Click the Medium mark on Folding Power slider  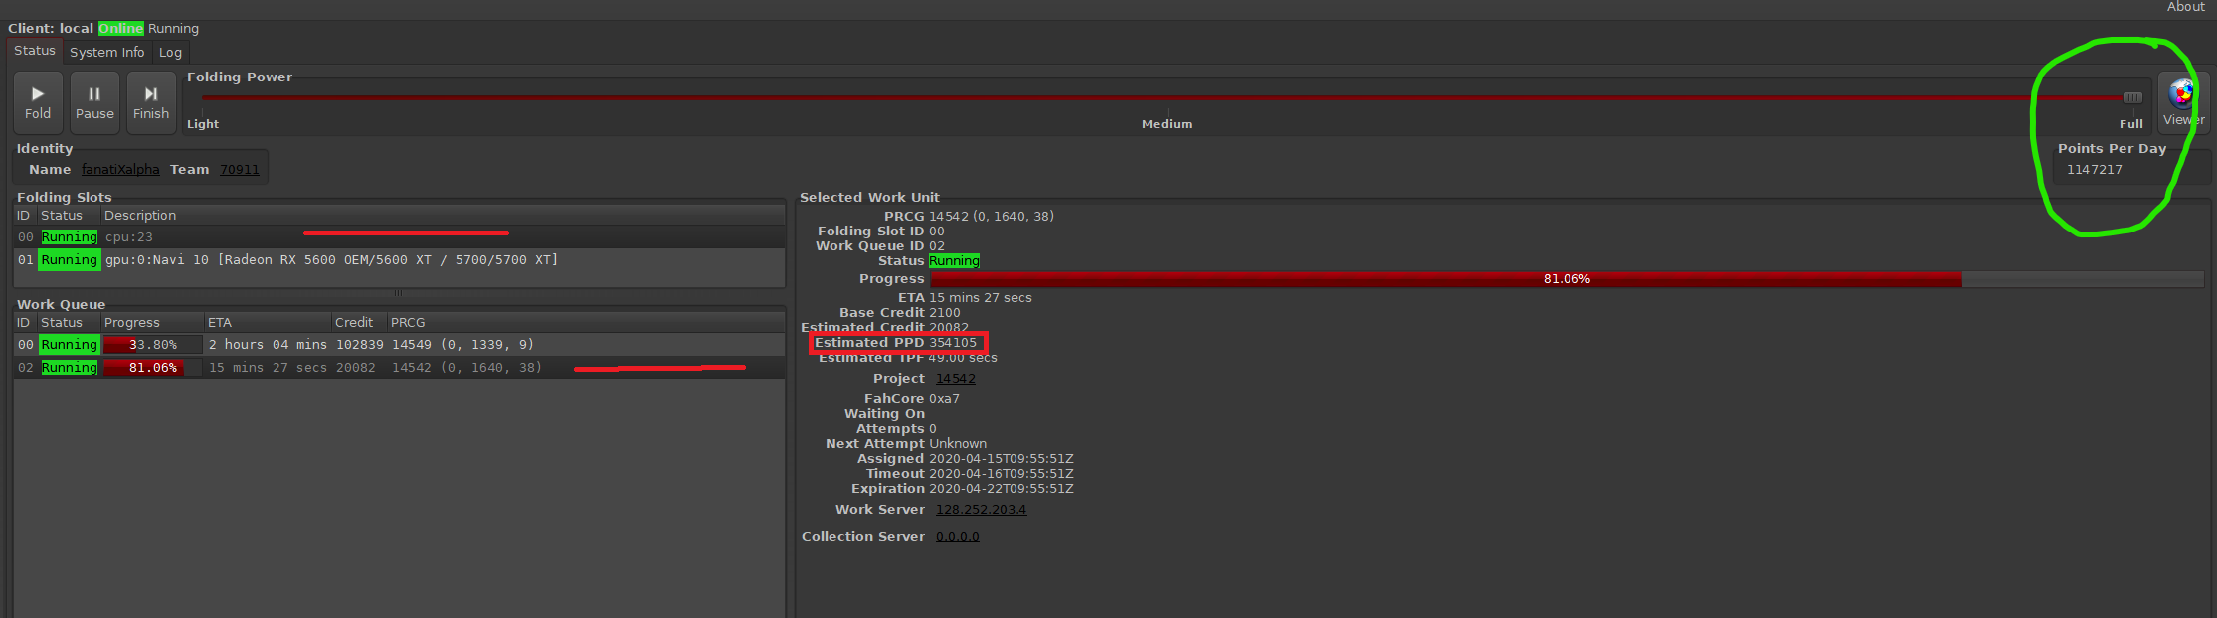1167,124
